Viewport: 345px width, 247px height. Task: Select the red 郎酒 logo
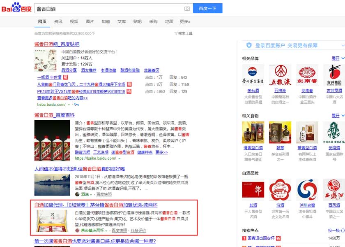click(x=253, y=190)
